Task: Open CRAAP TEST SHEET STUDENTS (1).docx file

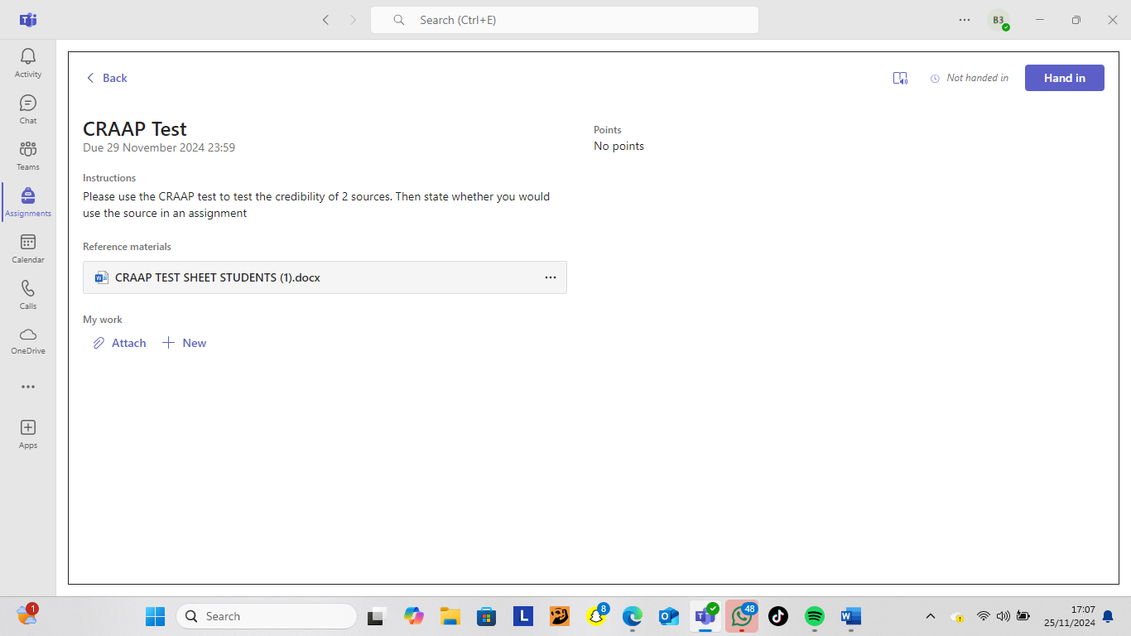Action: coord(325,277)
